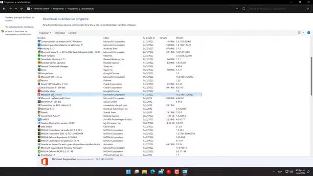Select the Streamlabs Desktop 1.7.1 icon
The height and width of the screenshot is (176, 313).
click(39, 59)
